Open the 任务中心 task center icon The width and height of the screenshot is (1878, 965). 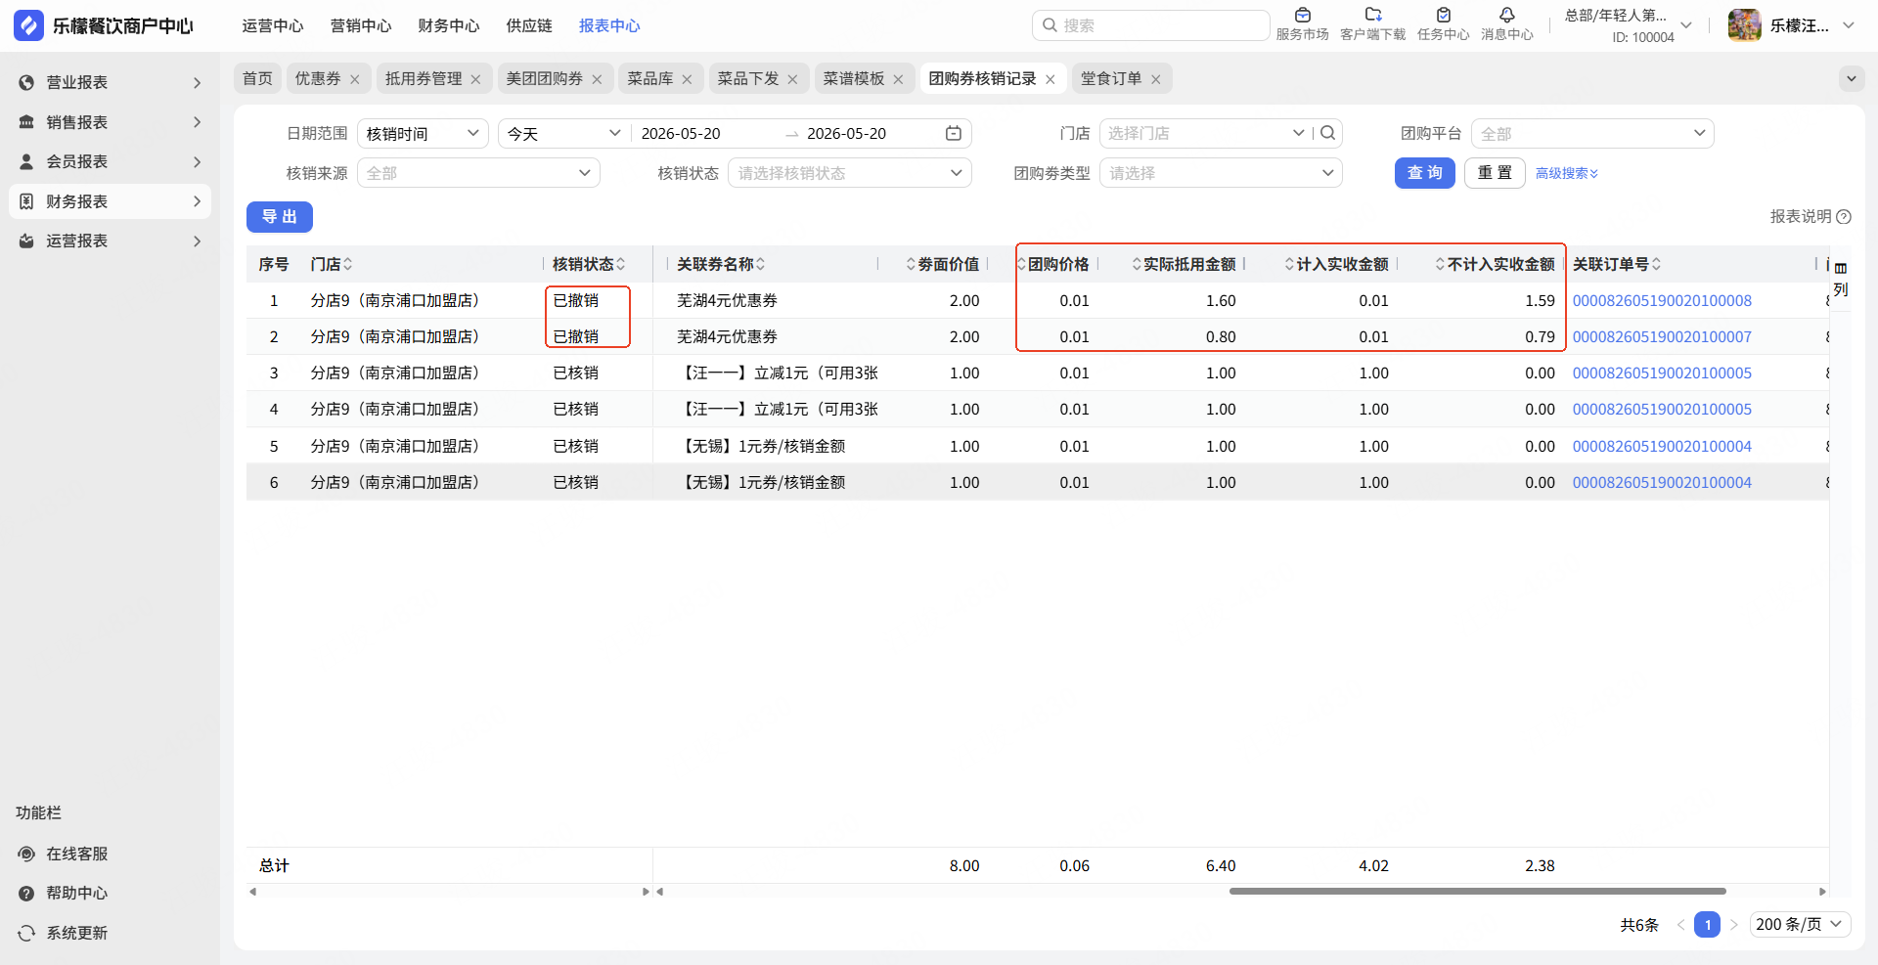1444,16
